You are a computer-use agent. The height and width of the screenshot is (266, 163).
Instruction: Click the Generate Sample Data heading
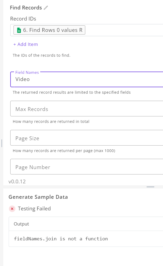point(38,197)
